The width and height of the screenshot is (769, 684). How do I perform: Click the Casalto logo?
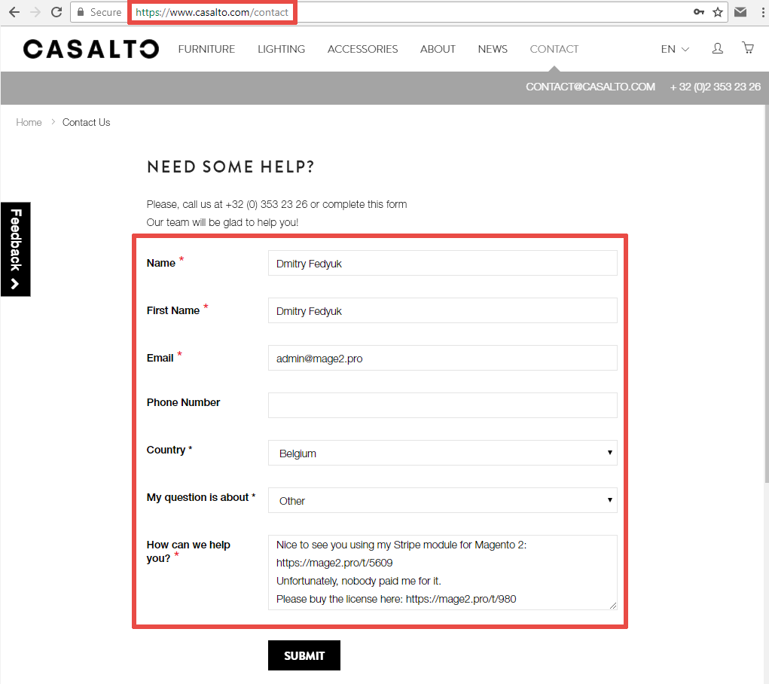pos(91,49)
